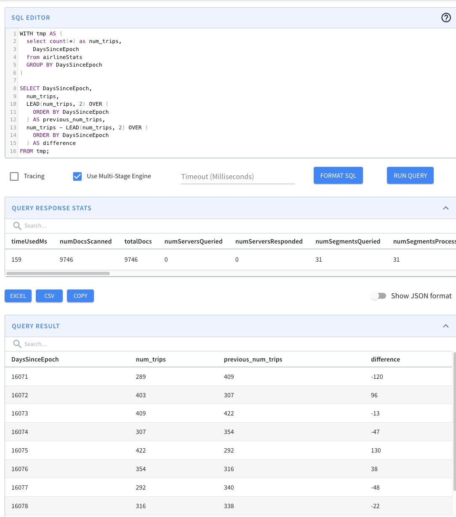The height and width of the screenshot is (517, 456).
Task: Export results with the Excel button
Action: [x=18, y=296]
